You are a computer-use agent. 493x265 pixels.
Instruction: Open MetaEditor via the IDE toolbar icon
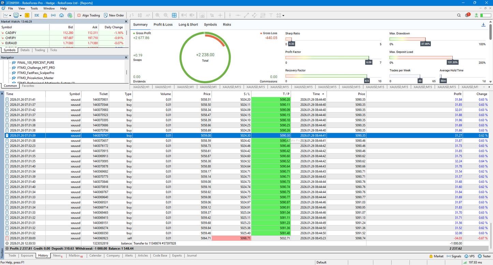tap(38, 15)
